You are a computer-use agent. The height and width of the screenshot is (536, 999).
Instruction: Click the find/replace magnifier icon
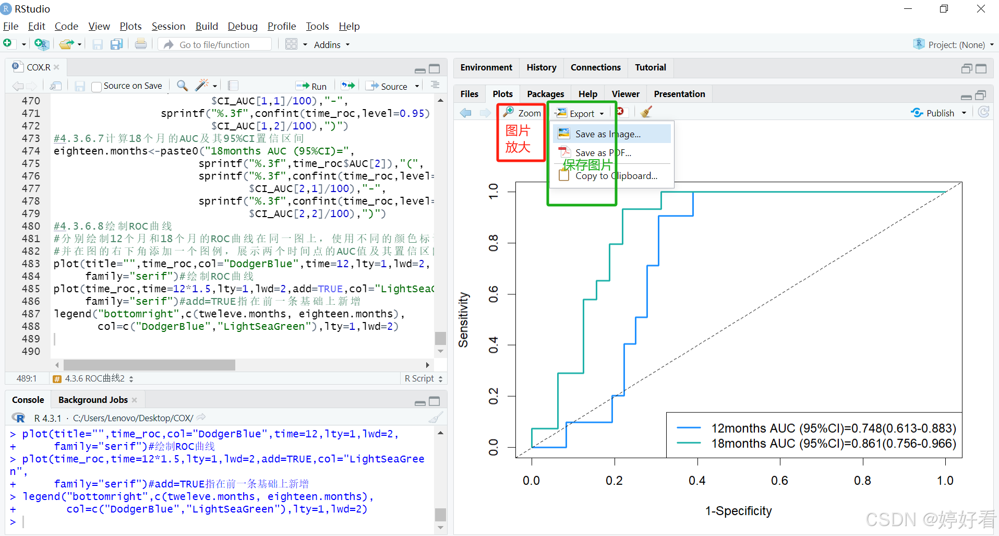[x=182, y=86]
